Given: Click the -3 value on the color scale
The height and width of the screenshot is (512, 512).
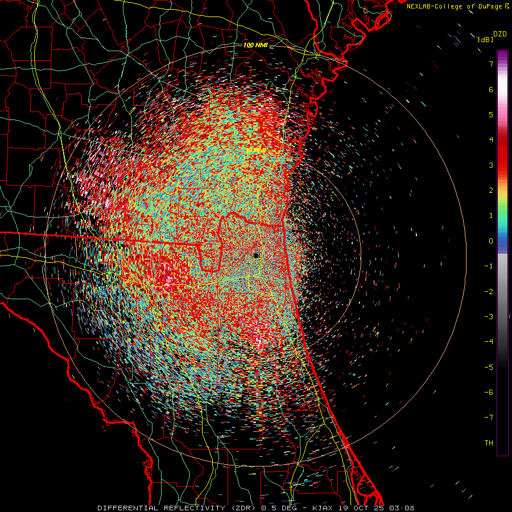Looking at the screenshot, I should 489,317.
